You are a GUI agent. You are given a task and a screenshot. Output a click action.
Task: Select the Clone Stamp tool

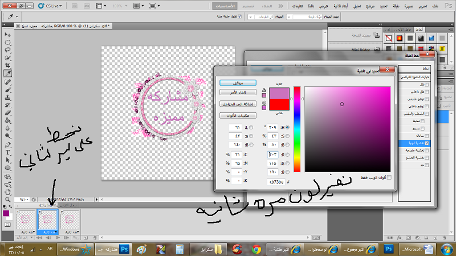pos(9,97)
